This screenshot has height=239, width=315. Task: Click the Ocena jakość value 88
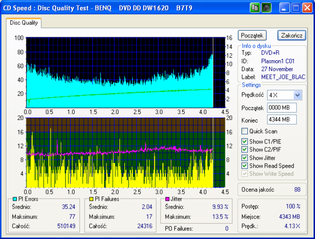pyautogui.click(x=297, y=190)
